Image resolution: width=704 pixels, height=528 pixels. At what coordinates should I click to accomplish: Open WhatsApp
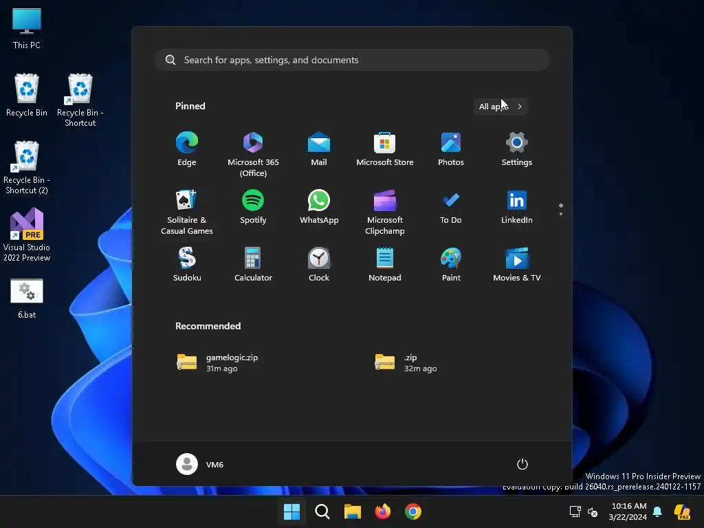[x=319, y=208]
